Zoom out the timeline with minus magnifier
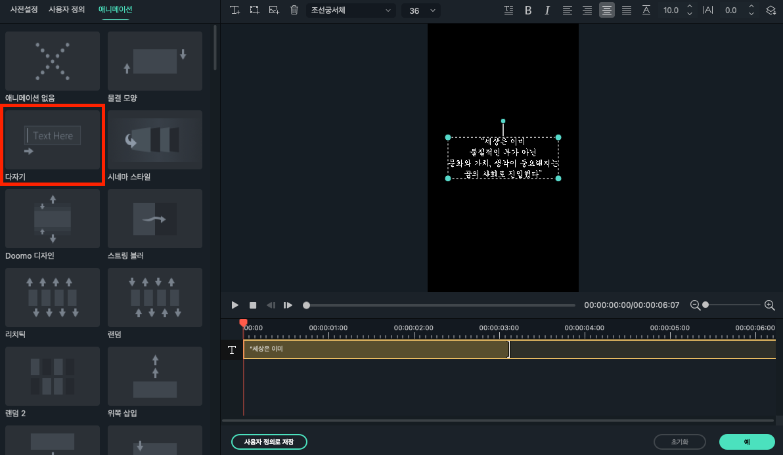The image size is (783, 455). pyautogui.click(x=695, y=305)
